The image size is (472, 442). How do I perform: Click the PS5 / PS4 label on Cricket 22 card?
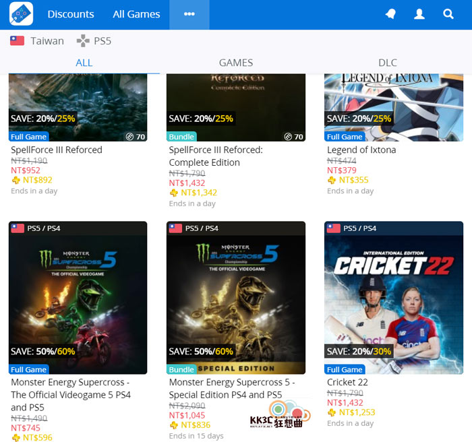[359, 228]
